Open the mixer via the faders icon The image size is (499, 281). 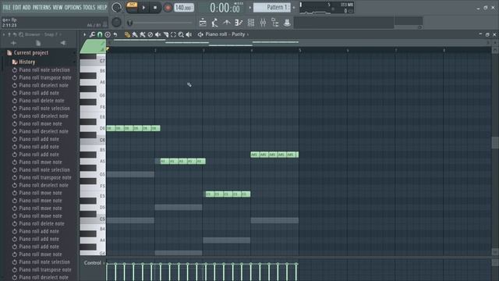point(263,23)
